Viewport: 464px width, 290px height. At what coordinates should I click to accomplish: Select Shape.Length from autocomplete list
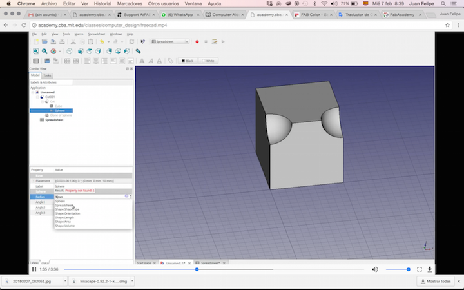pos(64,217)
